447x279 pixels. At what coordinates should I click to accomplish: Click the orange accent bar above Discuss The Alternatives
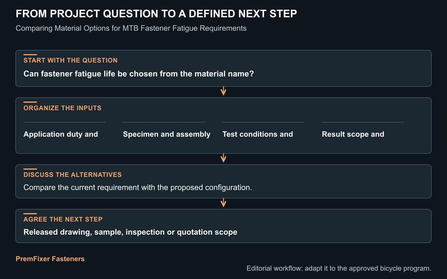pos(30,169)
